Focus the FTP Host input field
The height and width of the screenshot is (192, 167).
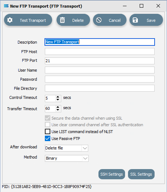tap(100, 51)
